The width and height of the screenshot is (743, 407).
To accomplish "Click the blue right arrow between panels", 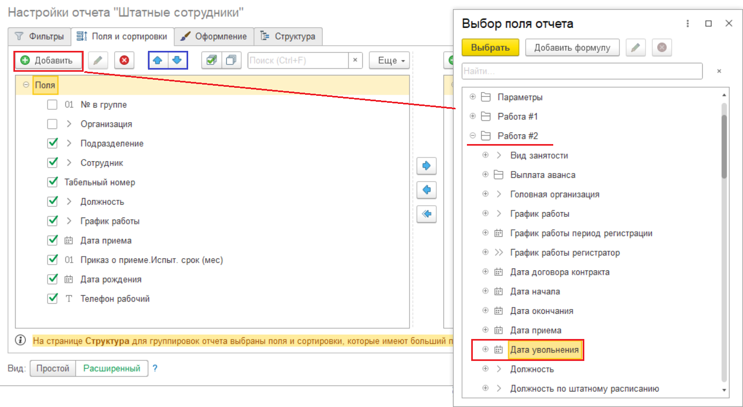I will click(x=427, y=166).
